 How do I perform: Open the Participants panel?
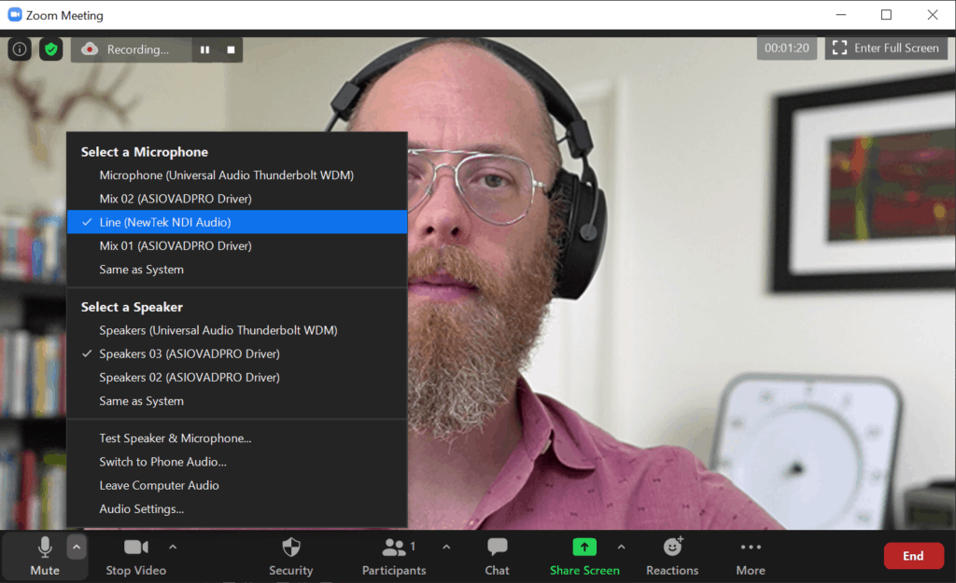pos(394,556)
